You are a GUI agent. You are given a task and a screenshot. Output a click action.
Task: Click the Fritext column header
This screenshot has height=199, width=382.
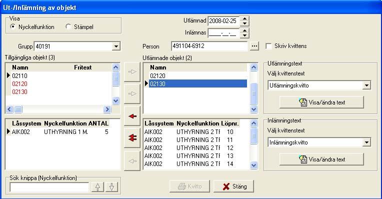pos(83,67)
